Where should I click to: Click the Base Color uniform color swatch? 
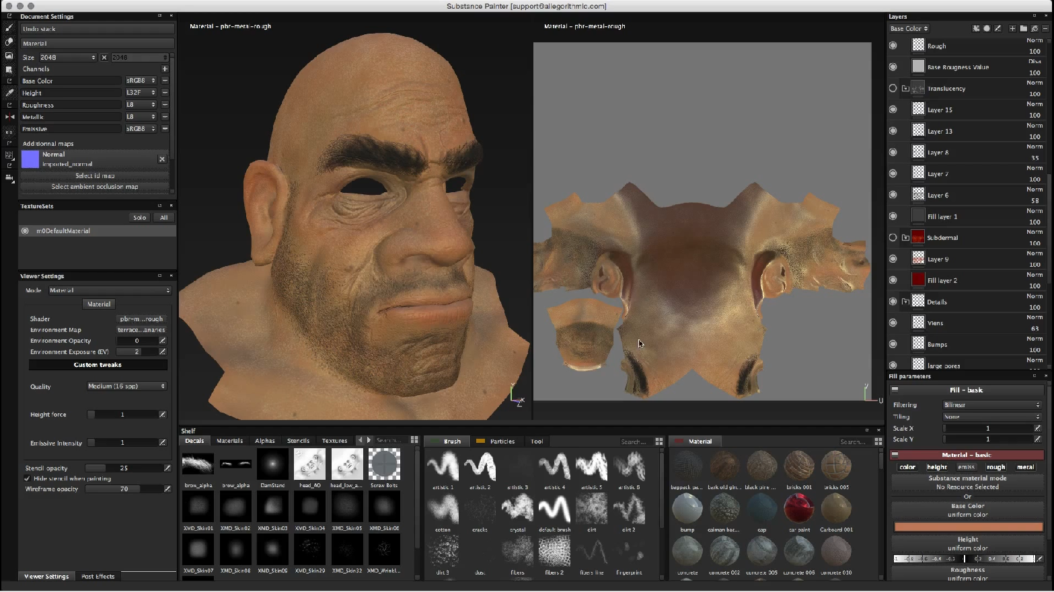967,527
